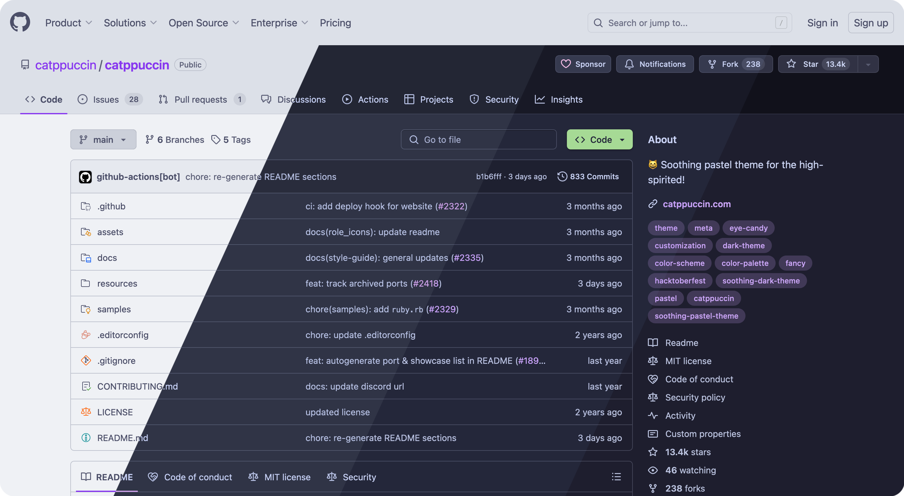Viewport: 904px width, 496px height.
Task: Click the Notifications bell button
Action: click(x=655, y=64)
